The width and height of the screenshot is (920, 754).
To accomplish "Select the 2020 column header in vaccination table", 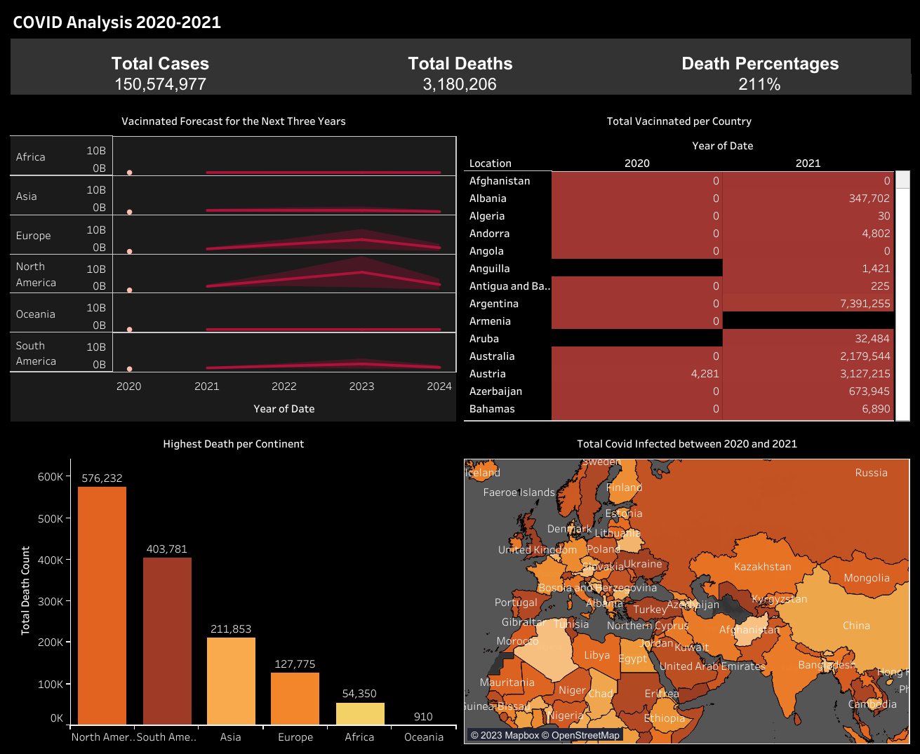I will (x=636, y=163).
